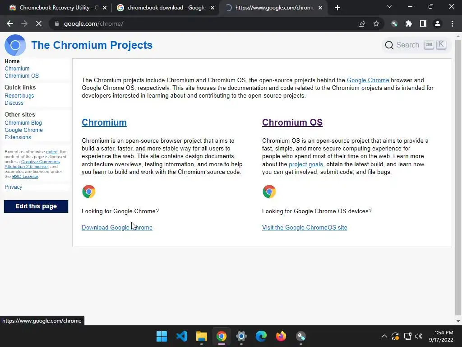Screen dimensions: 462x347
Task: Stop loading the page with X button
Action: click(39, 23)
